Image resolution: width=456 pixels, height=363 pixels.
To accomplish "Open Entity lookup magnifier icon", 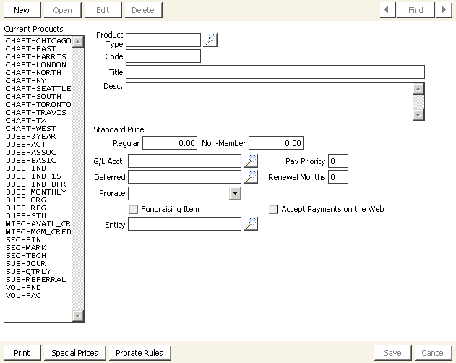I will (251, 224).
